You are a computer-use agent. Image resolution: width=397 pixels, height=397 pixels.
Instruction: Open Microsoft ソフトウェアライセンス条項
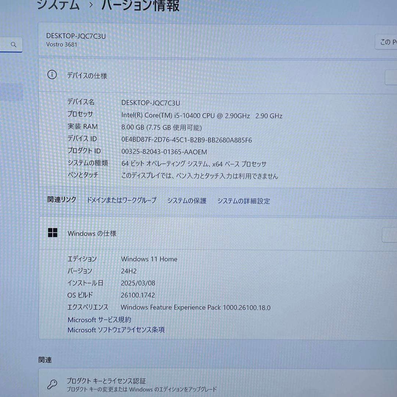116,330
